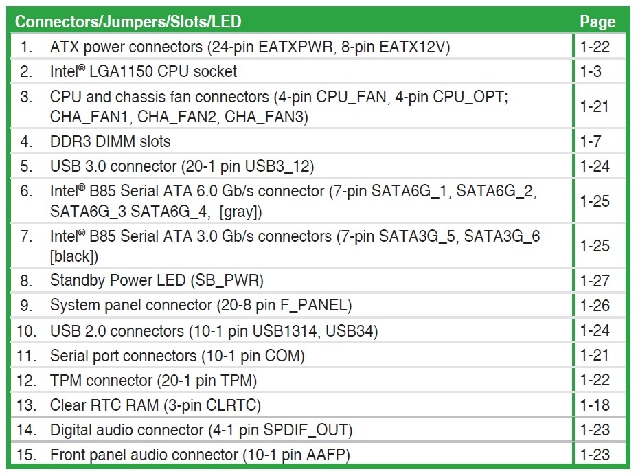
Task: Select the Front panel audio connector row
Action: tap(200, 455)
